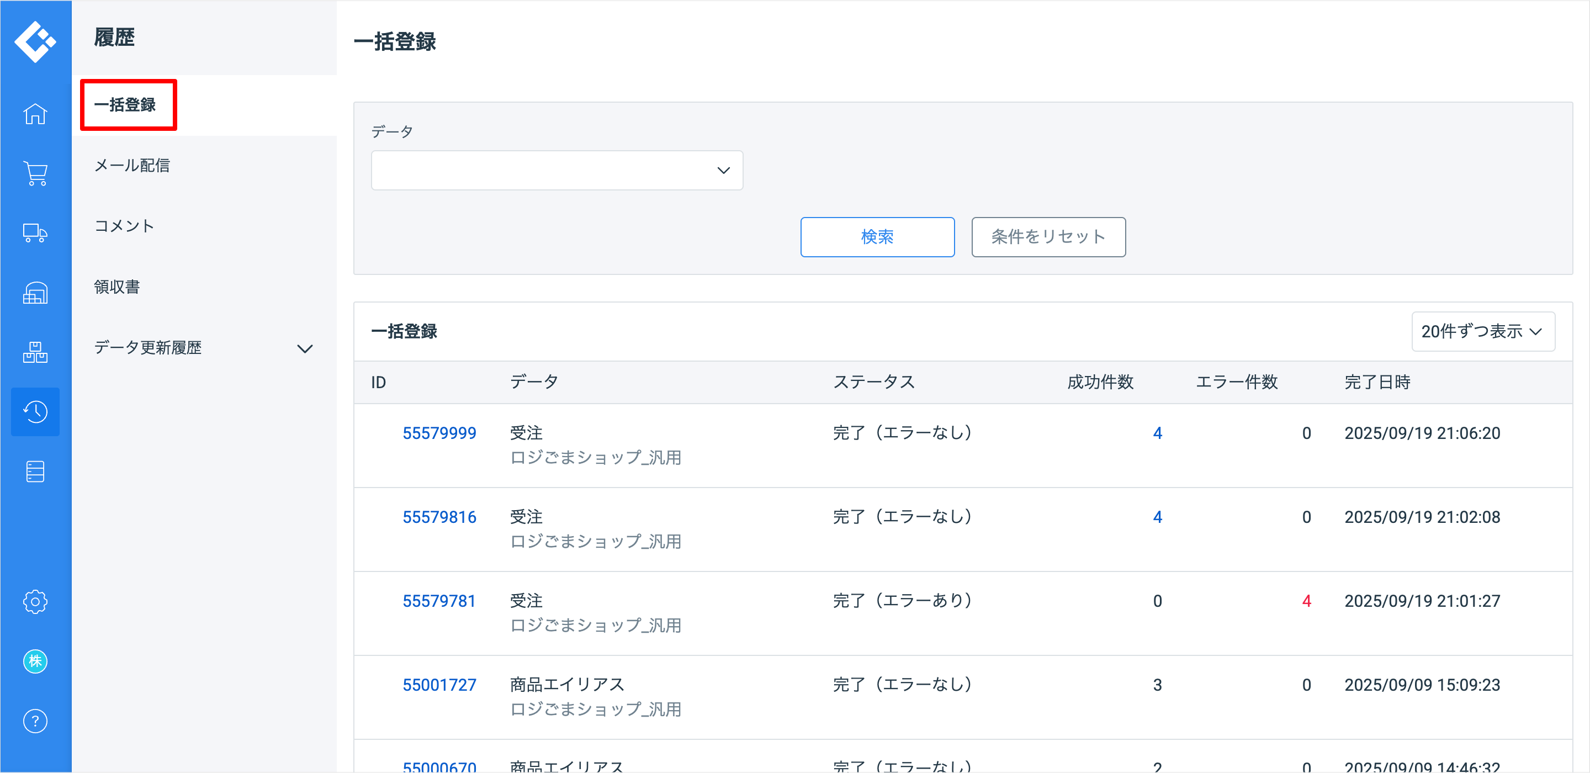Select the history clock icon

(35, 412)
